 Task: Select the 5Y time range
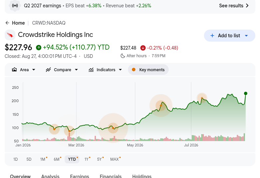click(100, 159)
